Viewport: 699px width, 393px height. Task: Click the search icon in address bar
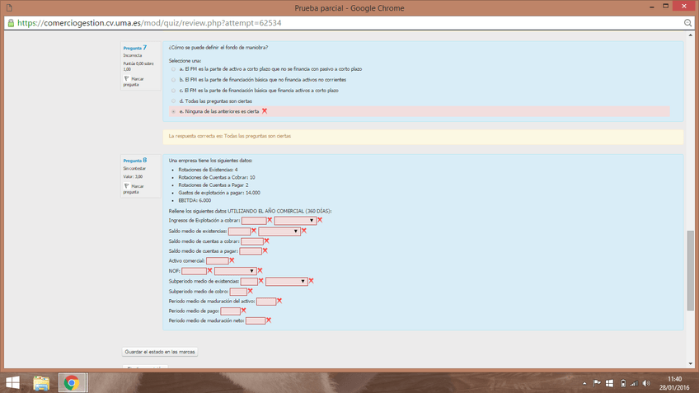(x=687, y=23)
